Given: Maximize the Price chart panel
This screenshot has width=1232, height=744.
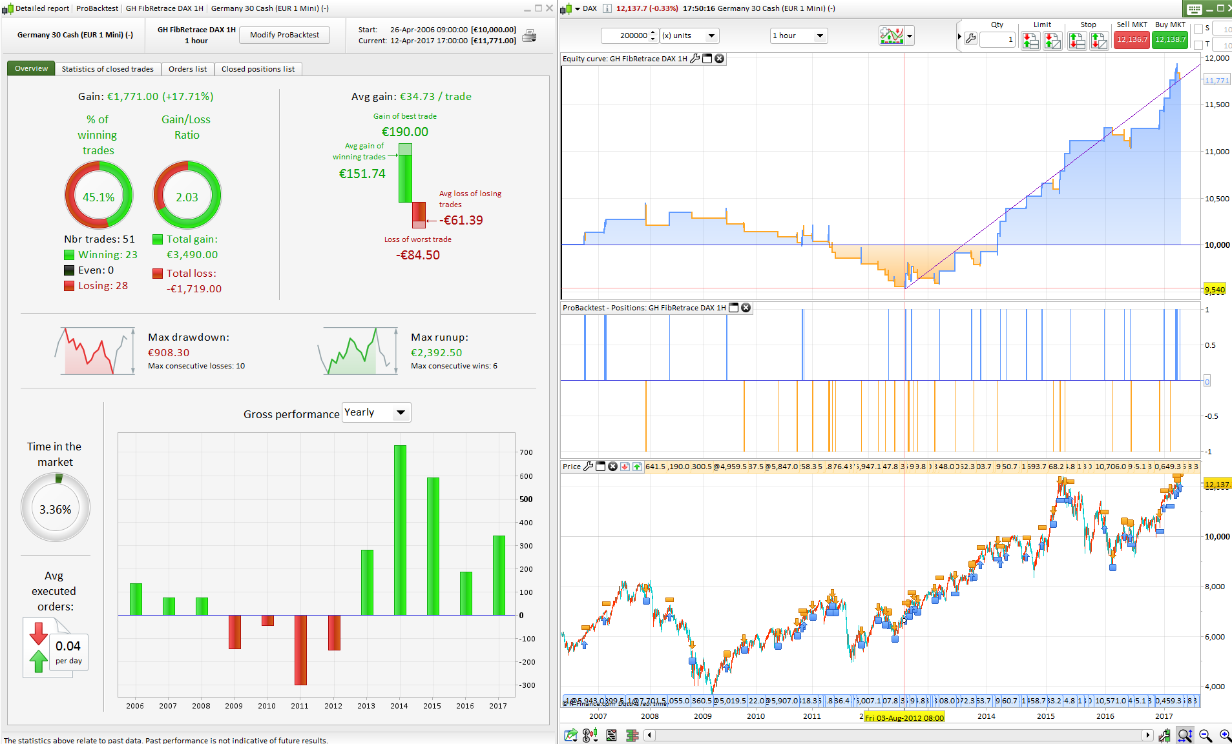Looking at the screenshot, I should pyautogui.click(x=601, y=467).
